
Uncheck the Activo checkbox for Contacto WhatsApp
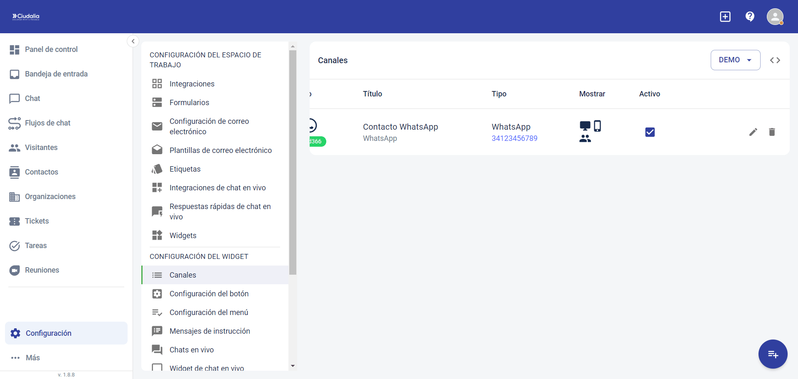pyautogui.click(x=650, y=132)
